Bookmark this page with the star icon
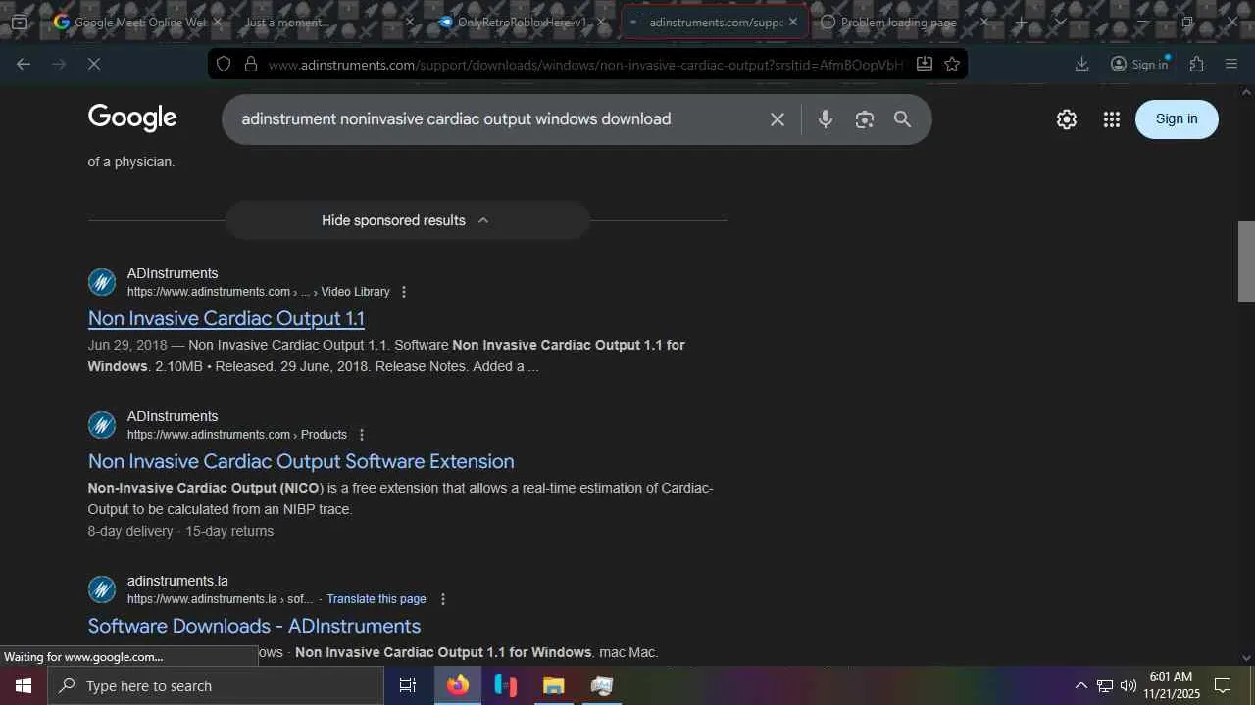This screenshot has width=1255, height=705. pos(952,64)
